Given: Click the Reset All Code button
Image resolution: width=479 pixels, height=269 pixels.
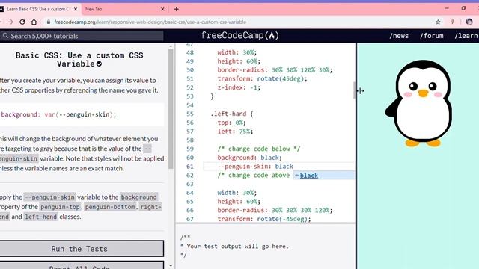Looking at the screenshot, I should pyautogui.click(x=82, y=265).
